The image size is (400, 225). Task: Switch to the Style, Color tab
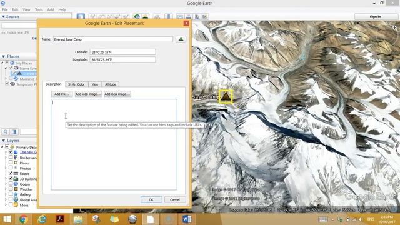[x=76, y=84]
